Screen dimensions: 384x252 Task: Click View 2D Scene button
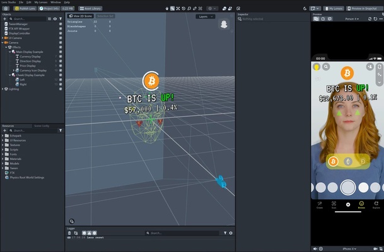click(x=80, y=16)
